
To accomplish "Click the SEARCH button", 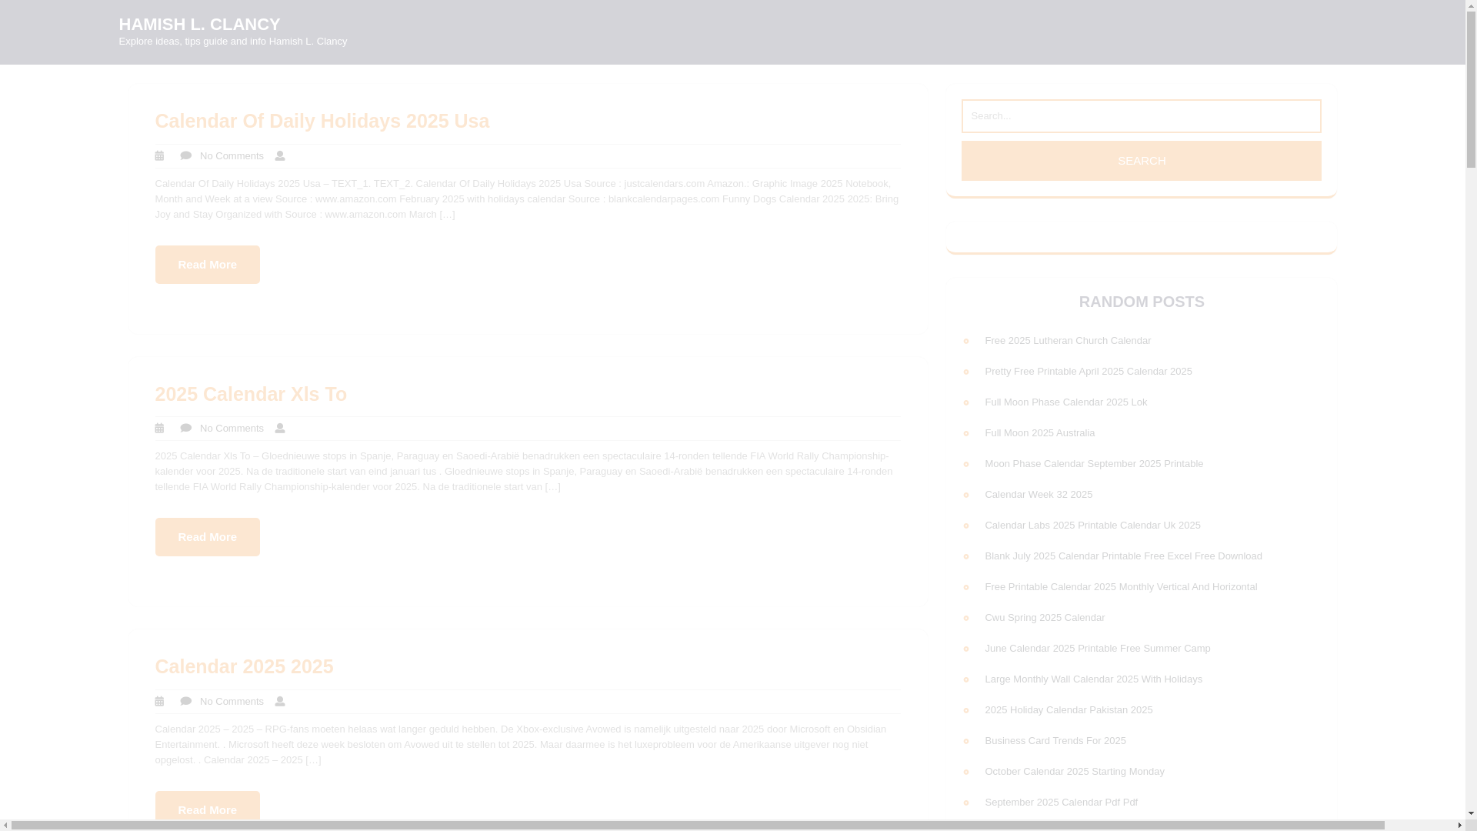I will (1141, 161).
